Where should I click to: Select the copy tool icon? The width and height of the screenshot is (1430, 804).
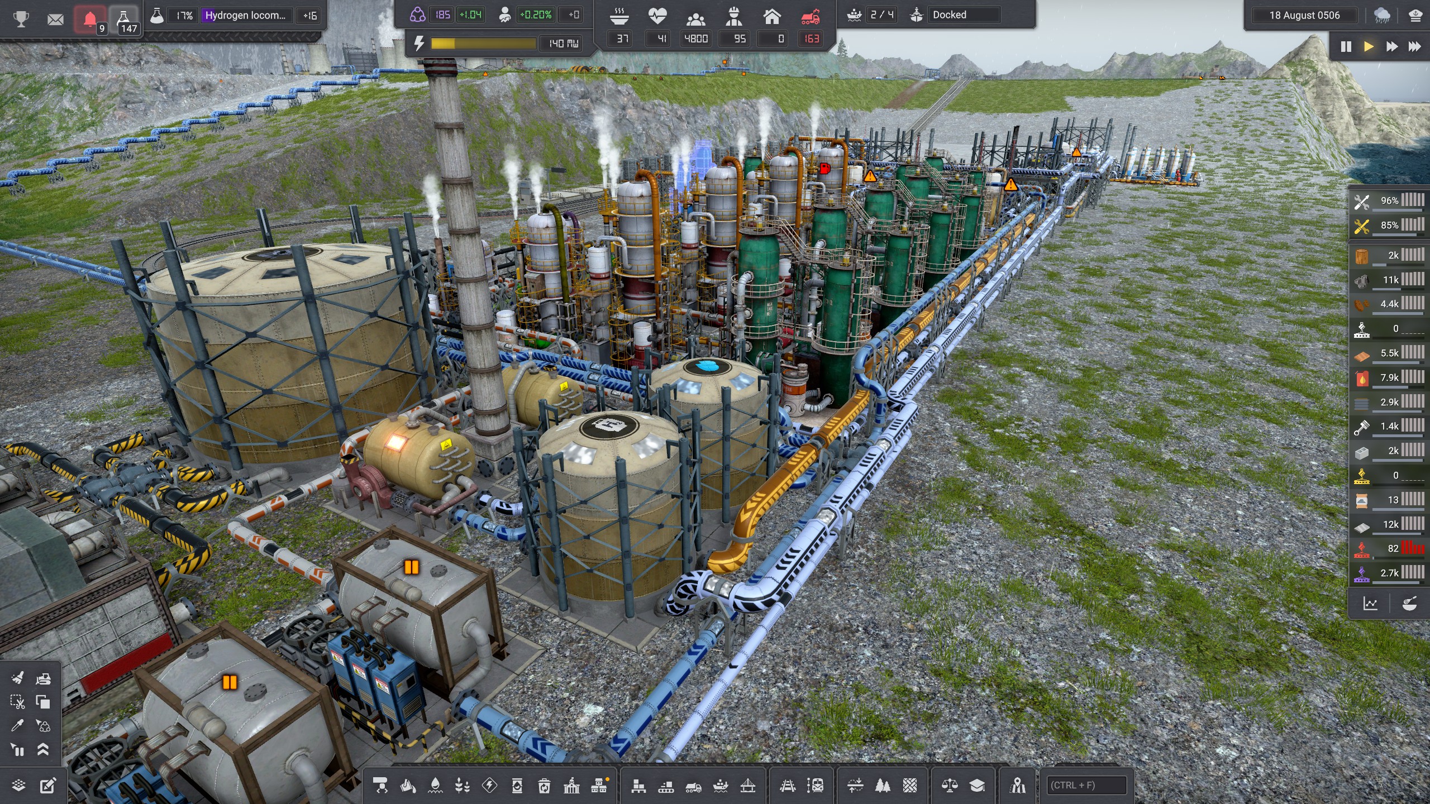(x=43, y=702)
